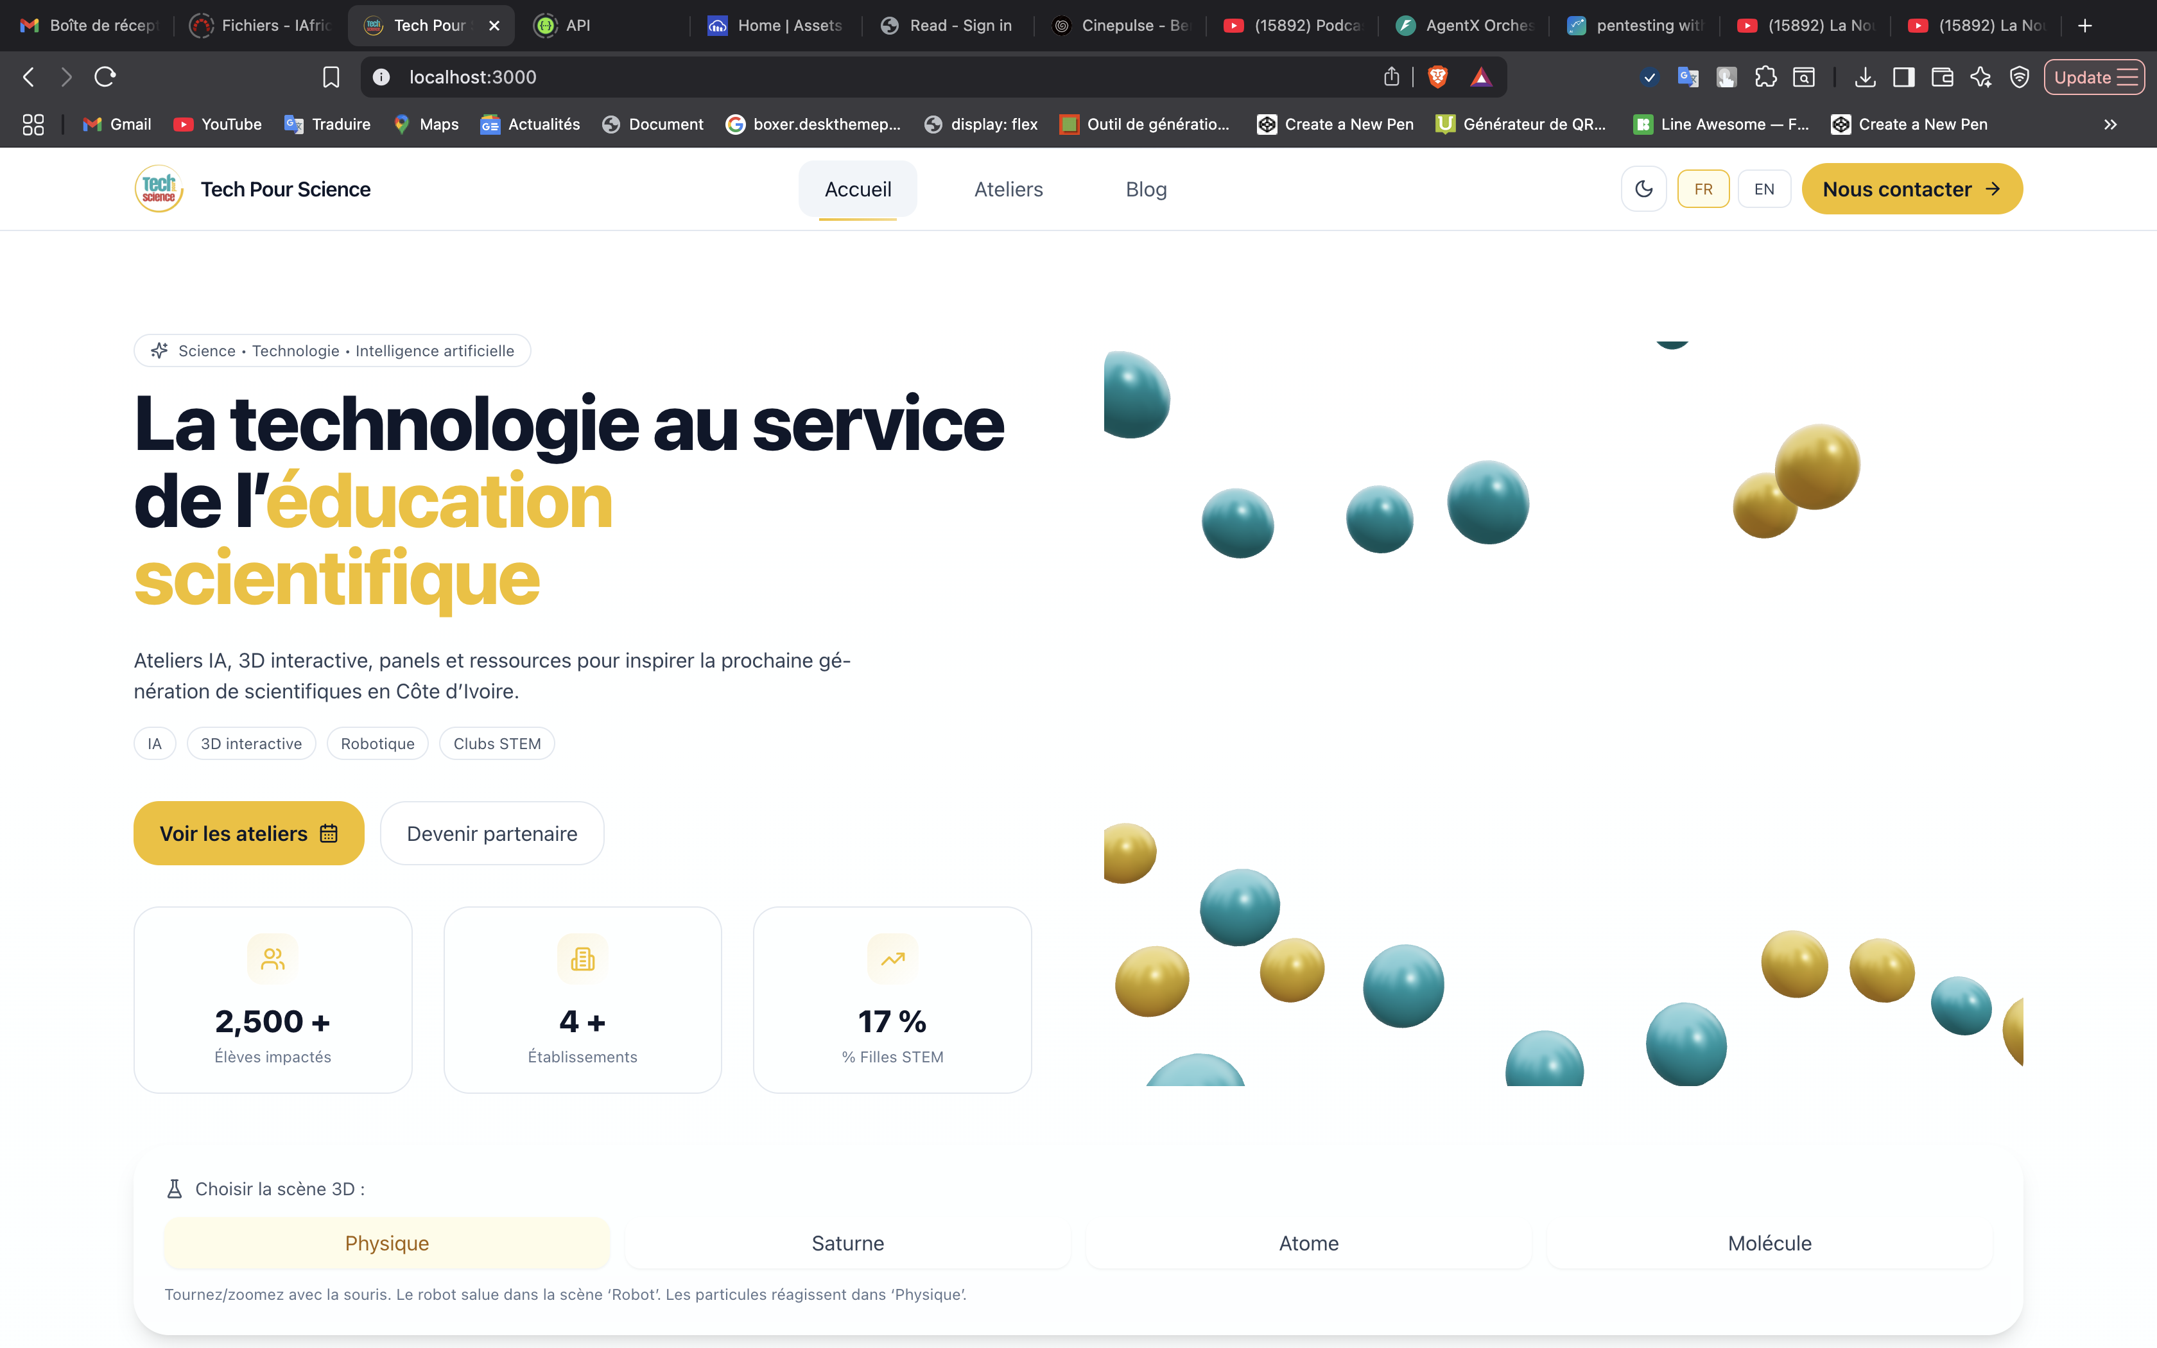Show more bookmarks with the double chevron

pyautogui.click(x=2109, y=124)
